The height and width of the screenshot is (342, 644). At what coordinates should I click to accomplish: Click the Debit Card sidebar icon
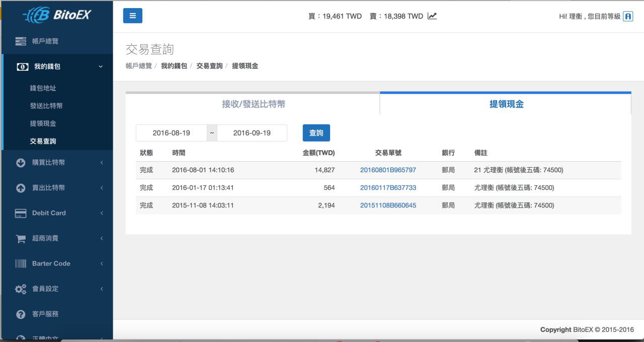coord(21,213)
